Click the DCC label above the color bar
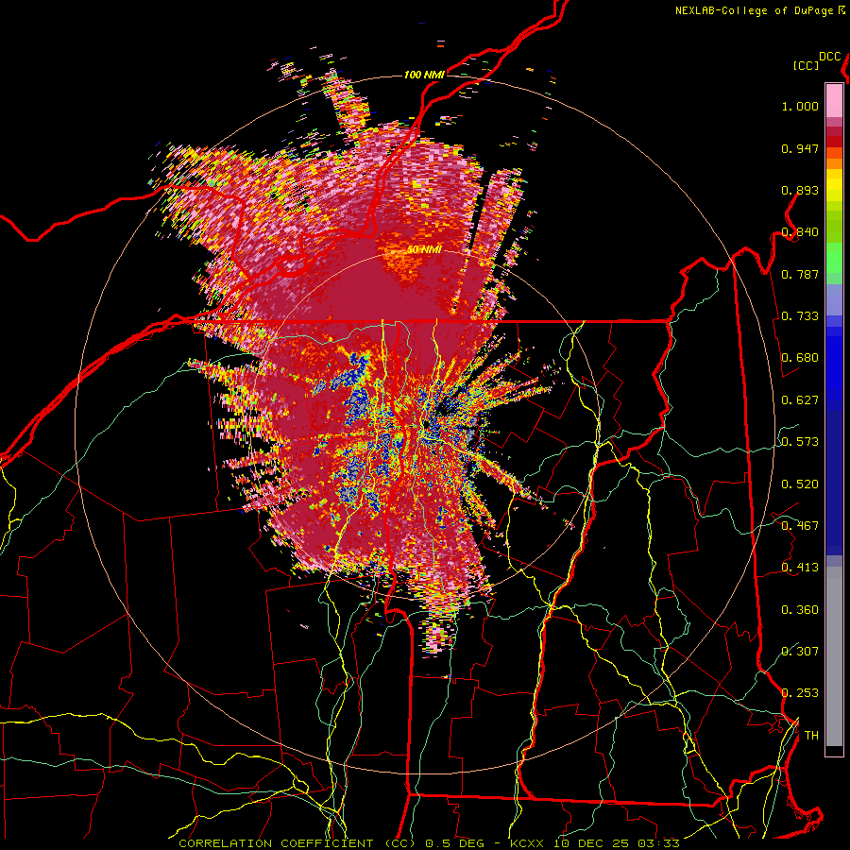The image size is (850, 850). (830, 57)
